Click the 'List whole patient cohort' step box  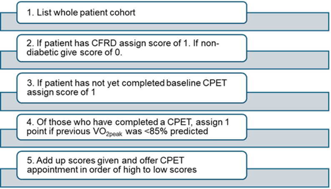(132, 13)
